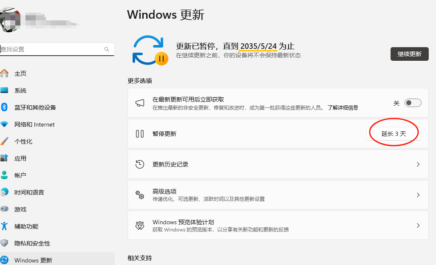Viewport: 436px width, 265px height.
Task: Click the Windows 更新 page title
Action: [x=166, y=14]
